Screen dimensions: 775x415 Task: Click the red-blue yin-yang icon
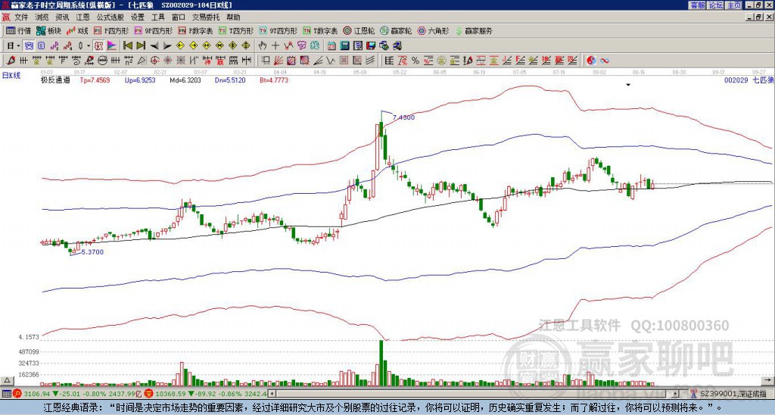591,61
